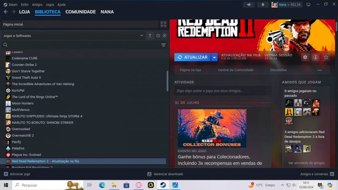
Task: Switch library to grid collections view
Action: coord(164,24)
